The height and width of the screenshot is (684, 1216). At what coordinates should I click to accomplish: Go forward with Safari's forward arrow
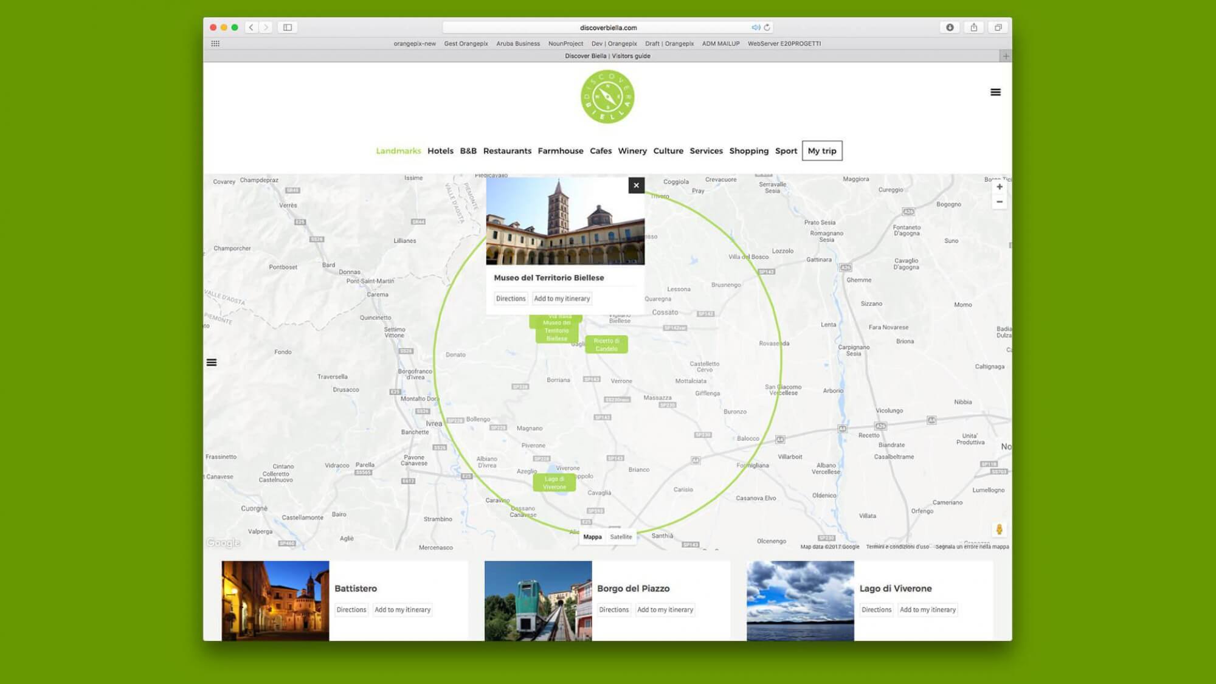(x=266, y=27)
